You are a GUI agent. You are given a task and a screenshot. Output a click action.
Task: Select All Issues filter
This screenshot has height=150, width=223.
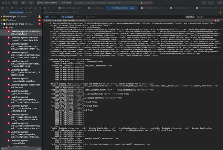point(80,17)
